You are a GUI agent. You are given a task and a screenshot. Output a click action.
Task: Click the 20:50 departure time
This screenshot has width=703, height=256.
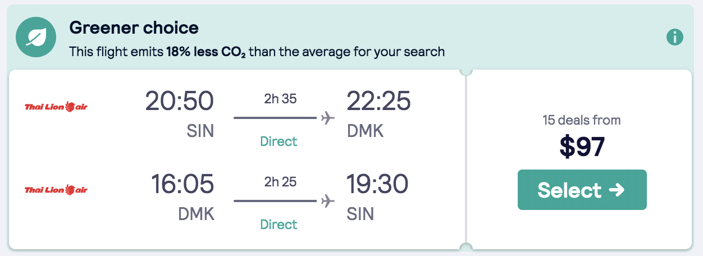pos(179,102)
